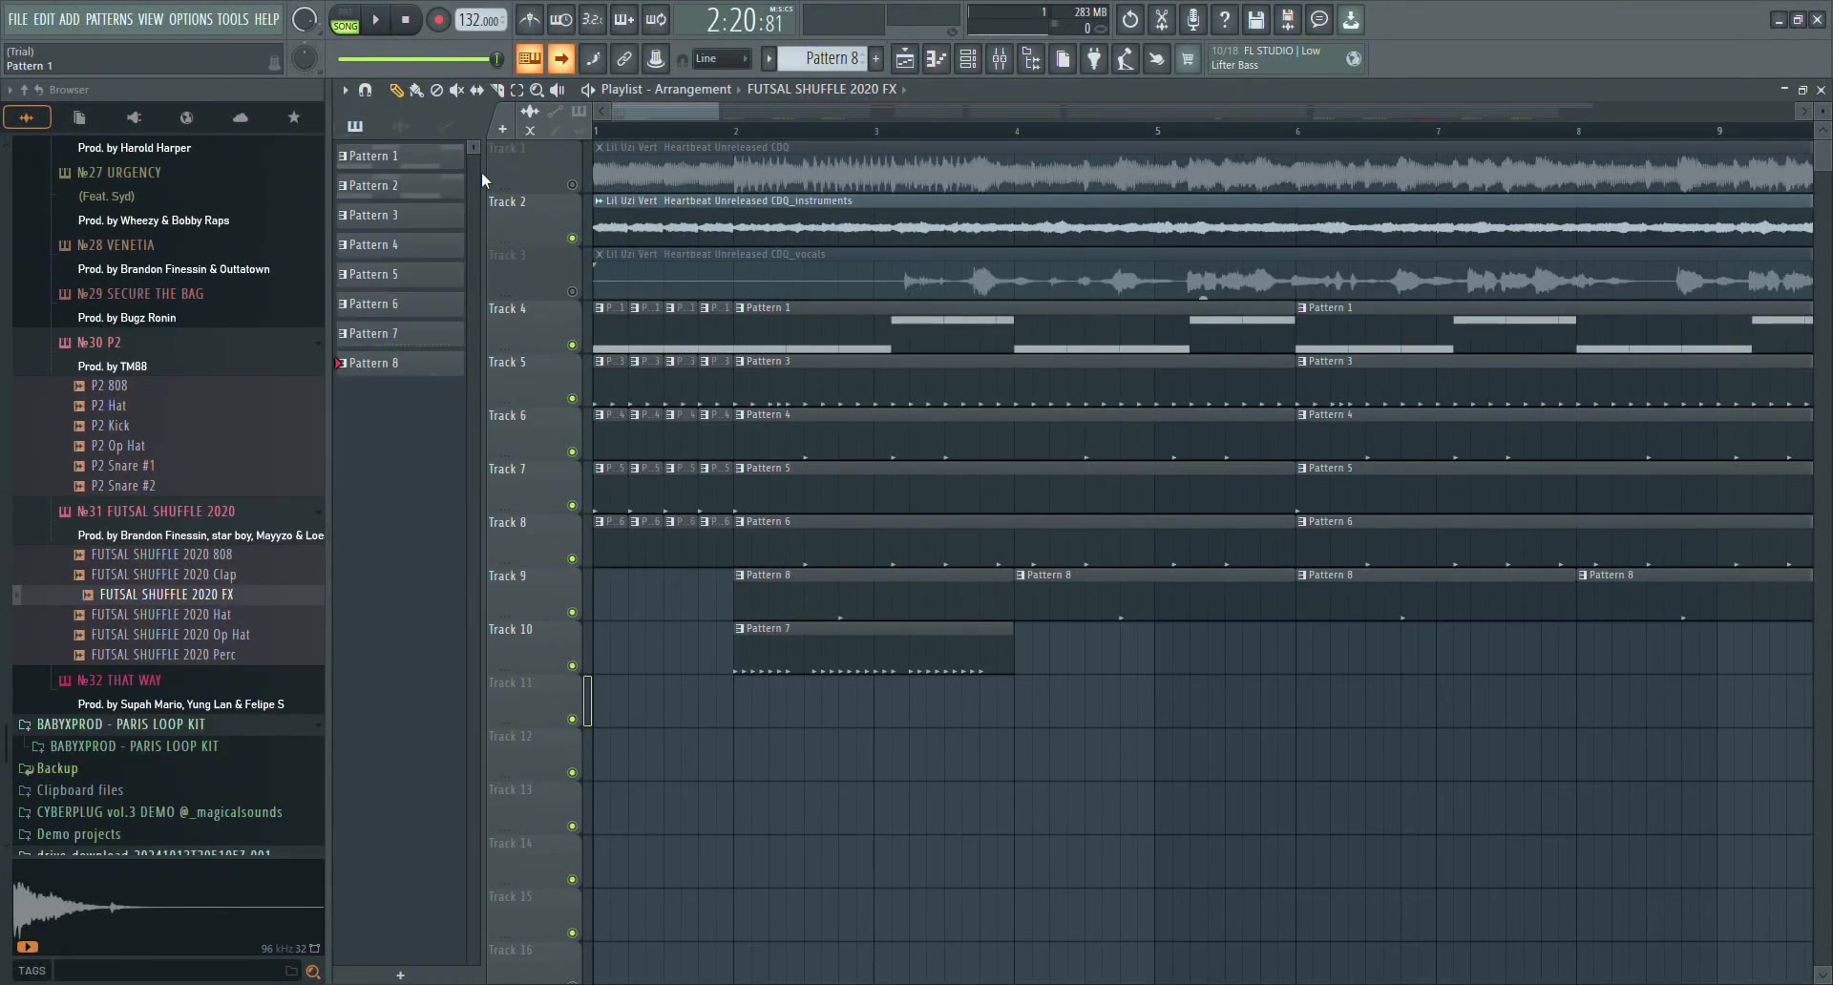The image size is (1833, 985).
Task: Click the microphone one-click recording icon
Action: click(1193, 19)
